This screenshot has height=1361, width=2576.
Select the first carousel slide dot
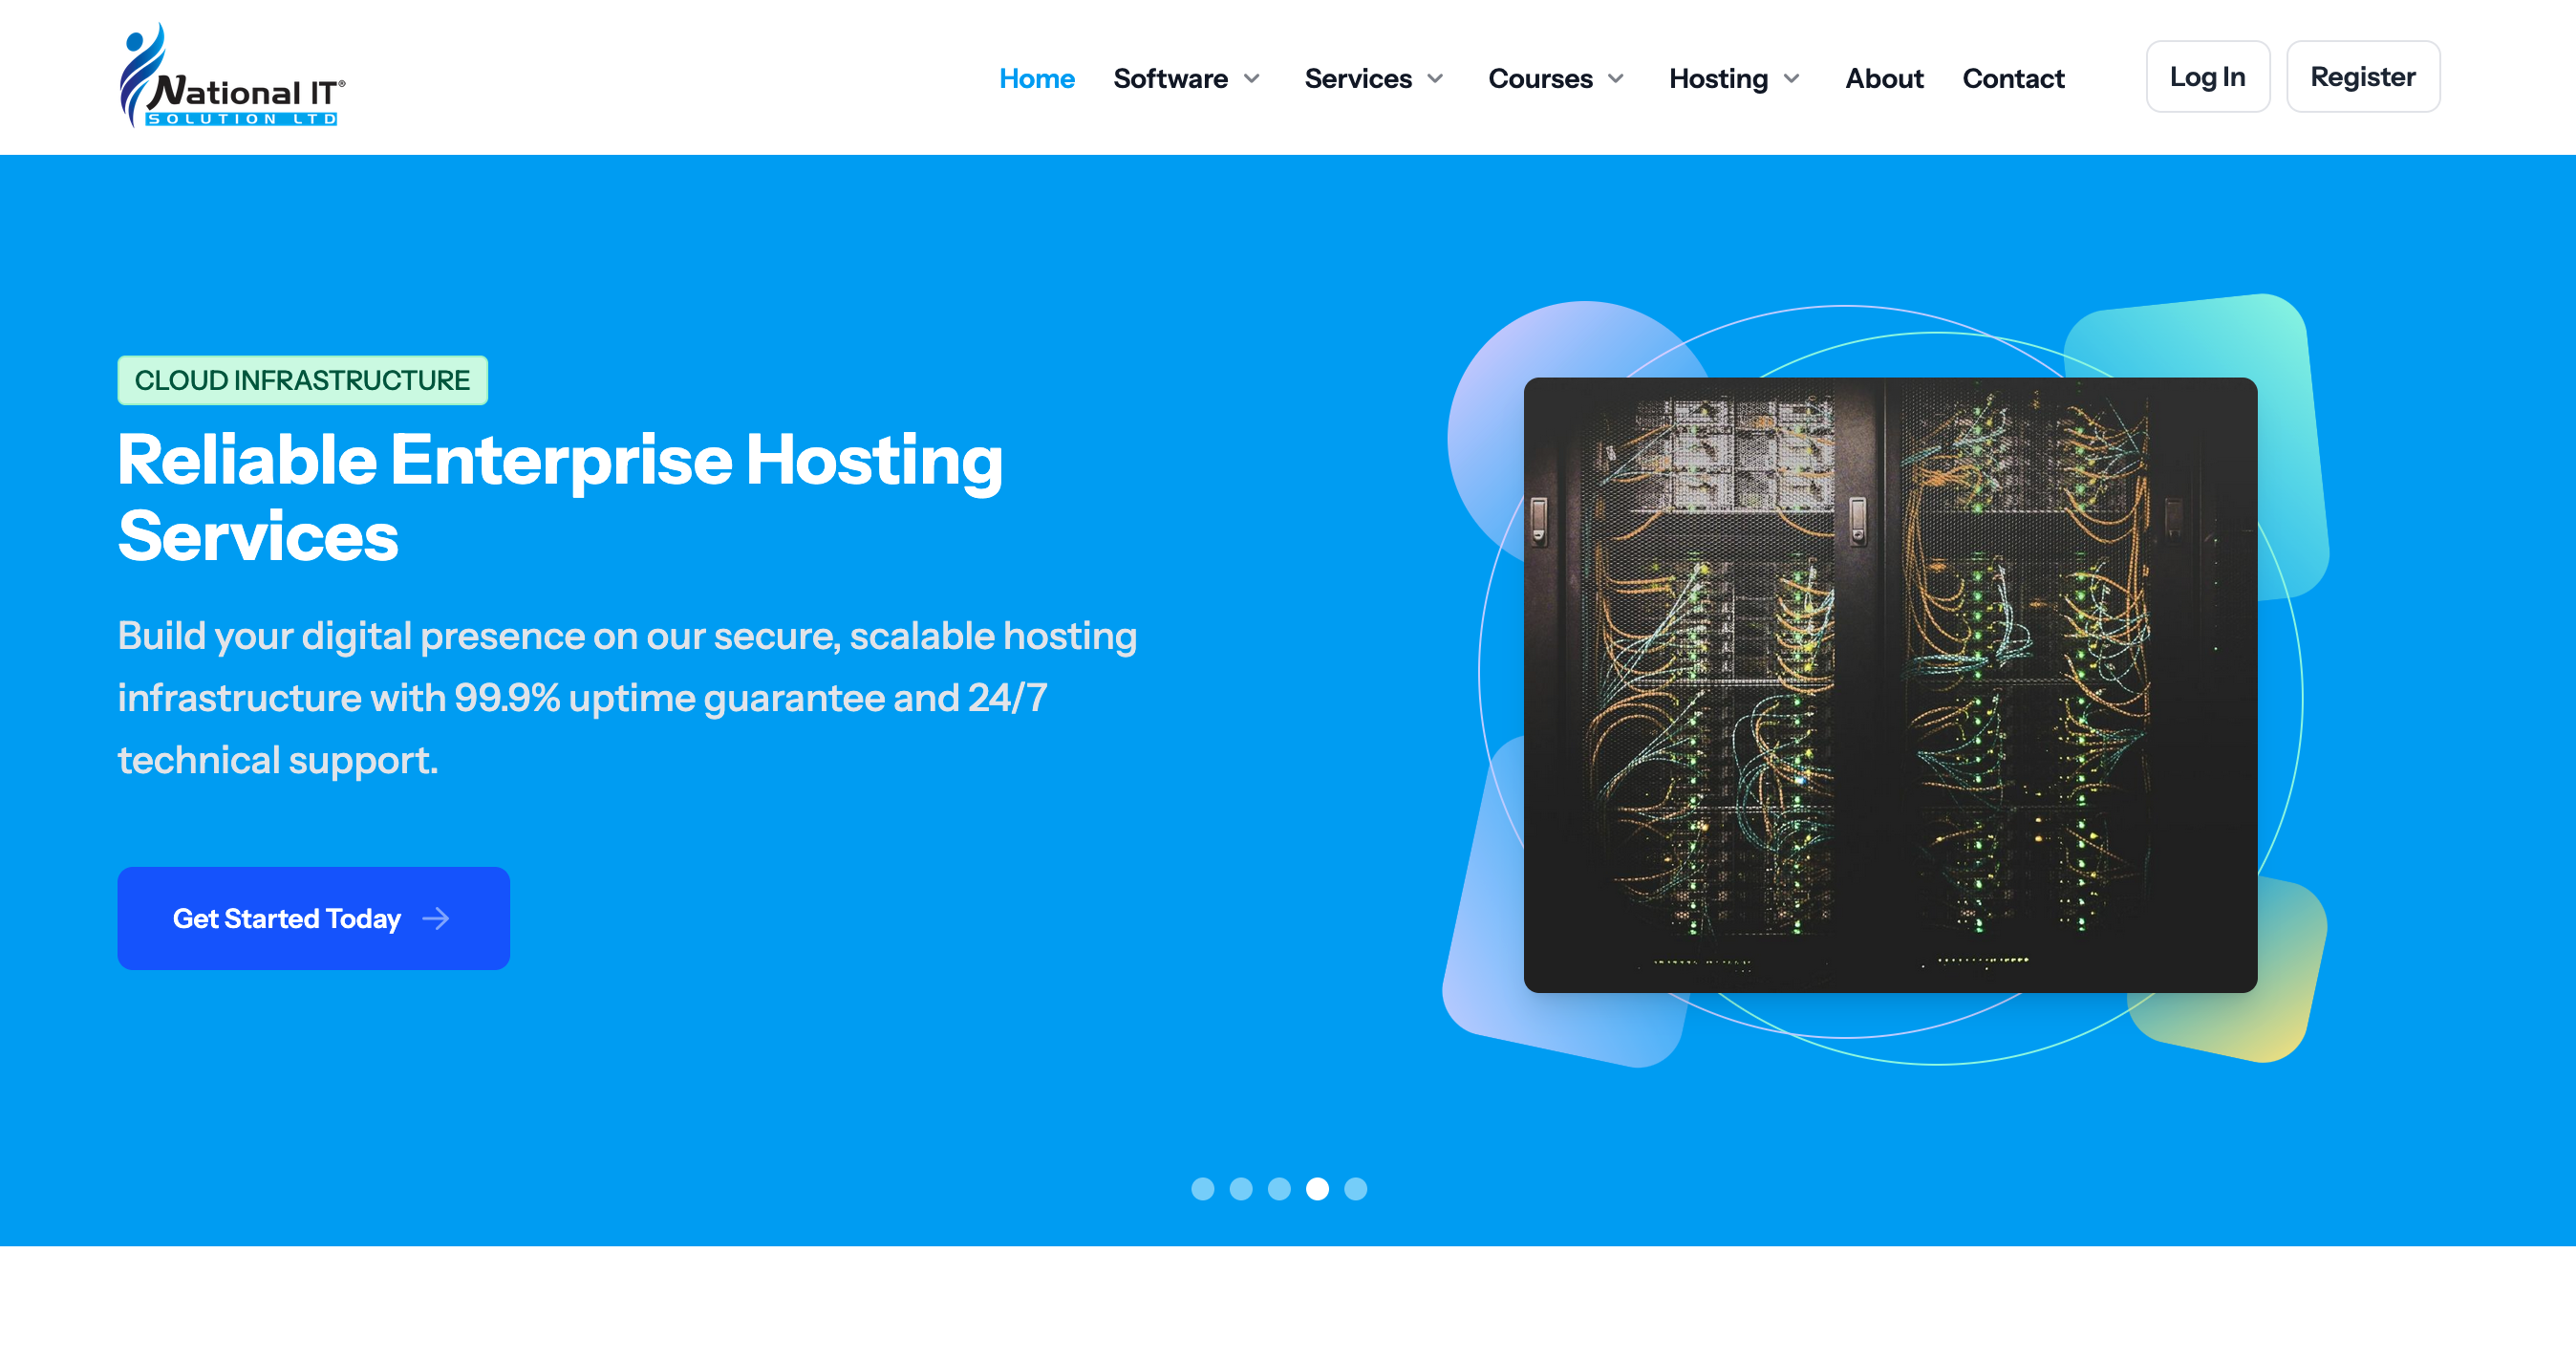(1202, 1187)
